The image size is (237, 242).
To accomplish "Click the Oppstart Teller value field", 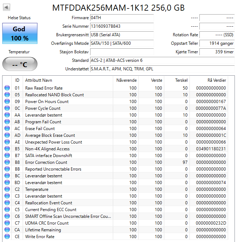I will tap(217, 43).
